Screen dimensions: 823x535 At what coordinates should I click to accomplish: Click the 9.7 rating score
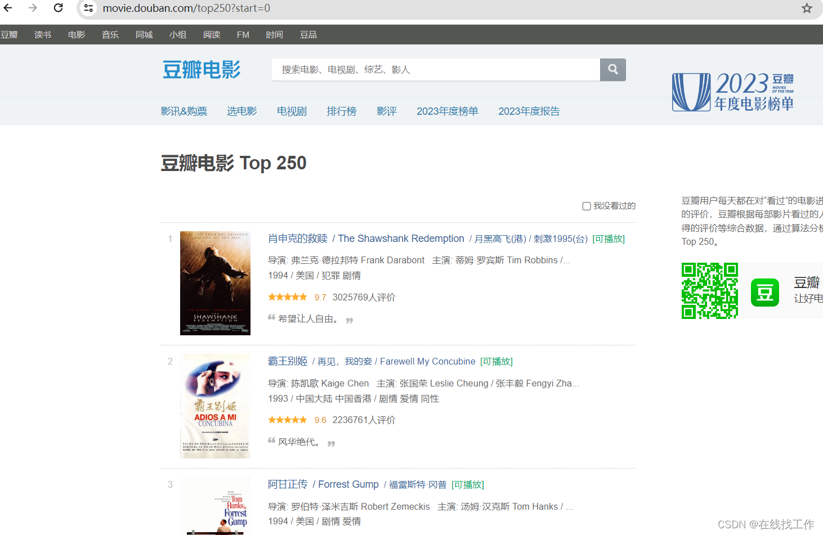click(x=320, y=298)
